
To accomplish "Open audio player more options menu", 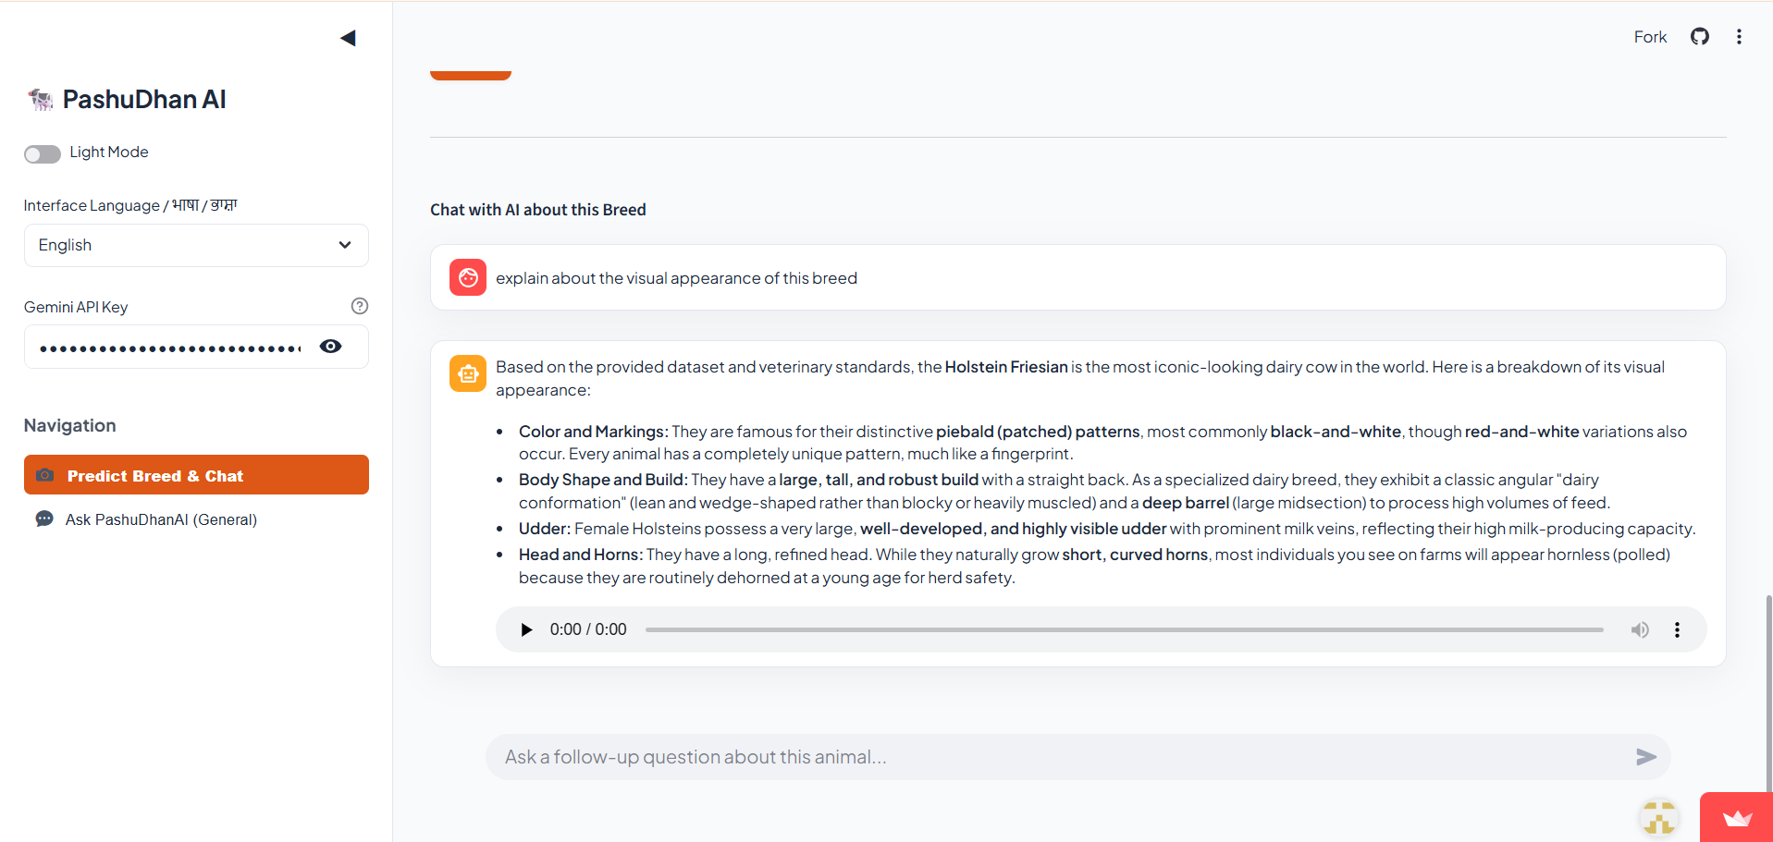I will [x=1677, y=629].
